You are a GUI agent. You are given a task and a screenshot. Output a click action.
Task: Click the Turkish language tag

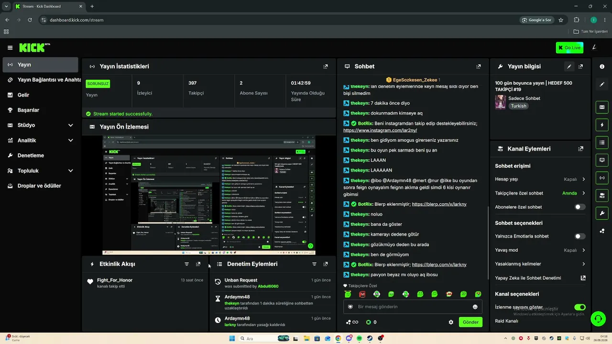pos(518,106)
